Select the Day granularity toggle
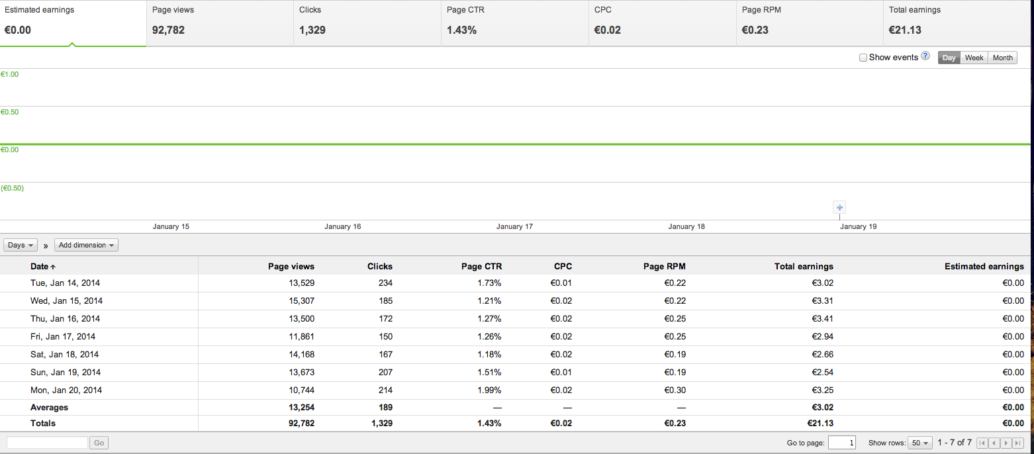This screenshot has height=454, width=1034. [949, 58]
